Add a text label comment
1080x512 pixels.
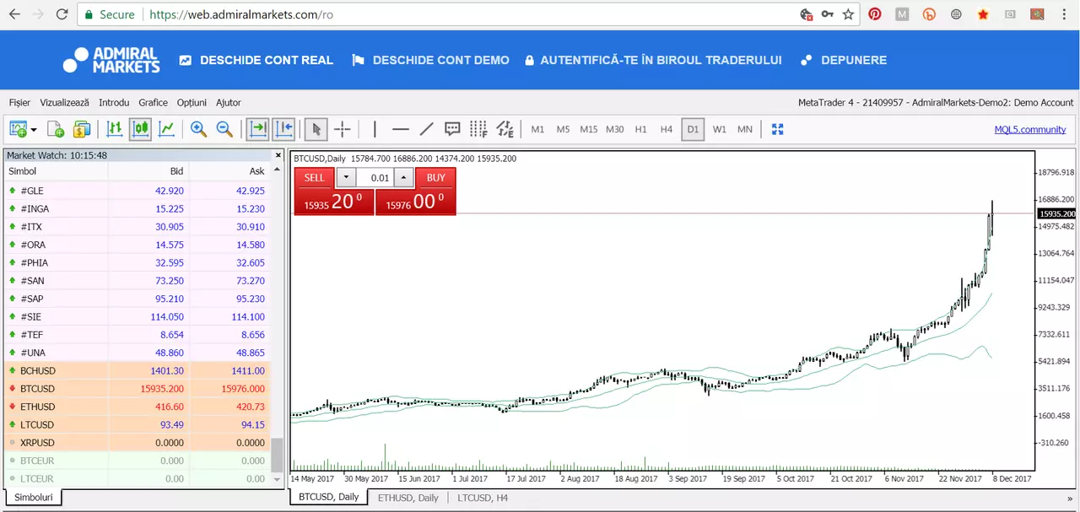coord(452,129)
